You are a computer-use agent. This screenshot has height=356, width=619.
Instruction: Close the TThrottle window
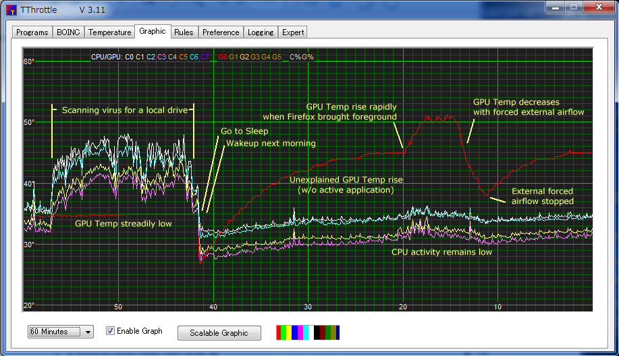point(599,7)
